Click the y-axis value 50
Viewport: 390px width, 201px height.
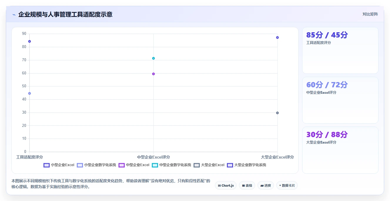[24, 86]
